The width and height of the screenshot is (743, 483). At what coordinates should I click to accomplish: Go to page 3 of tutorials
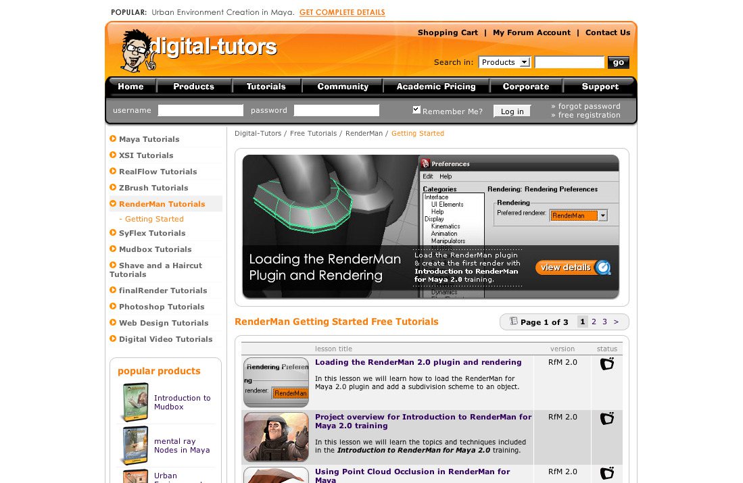click(604, 322)
